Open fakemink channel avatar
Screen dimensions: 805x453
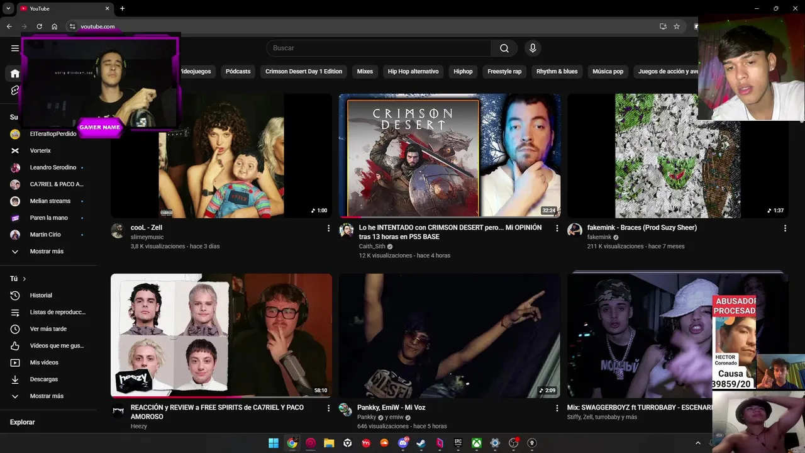click(x=574, y=230)
